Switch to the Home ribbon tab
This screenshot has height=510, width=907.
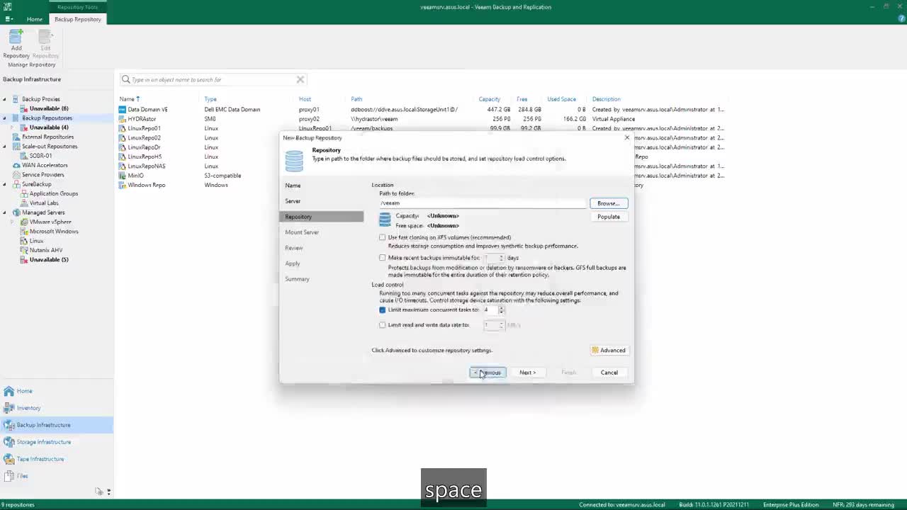click(x=34, y=19)
